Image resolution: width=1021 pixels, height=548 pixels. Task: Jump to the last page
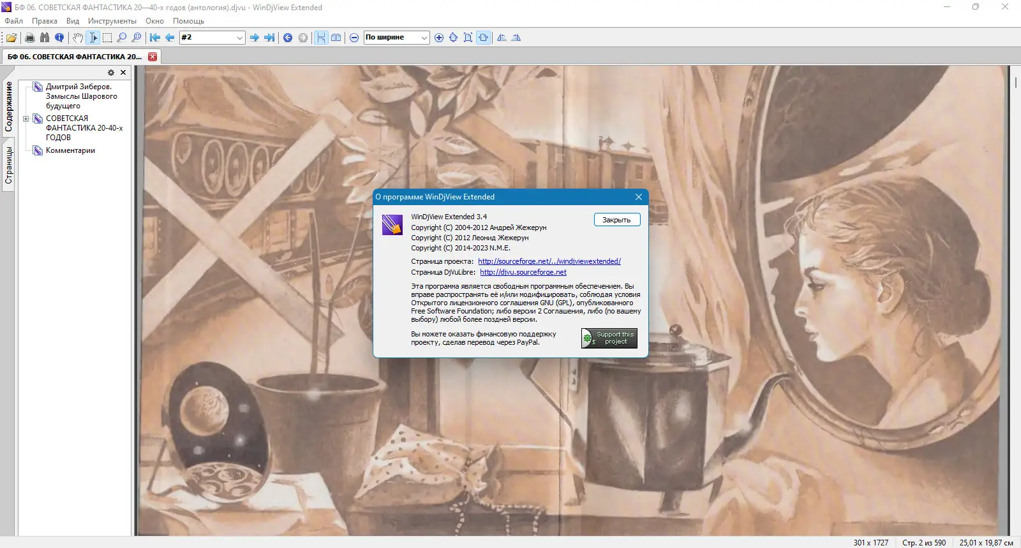point(269,38)
